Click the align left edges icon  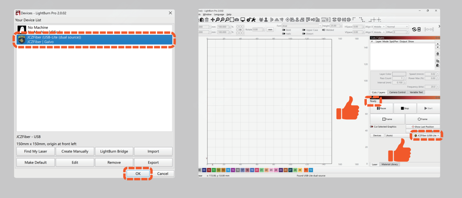(292, 20)
